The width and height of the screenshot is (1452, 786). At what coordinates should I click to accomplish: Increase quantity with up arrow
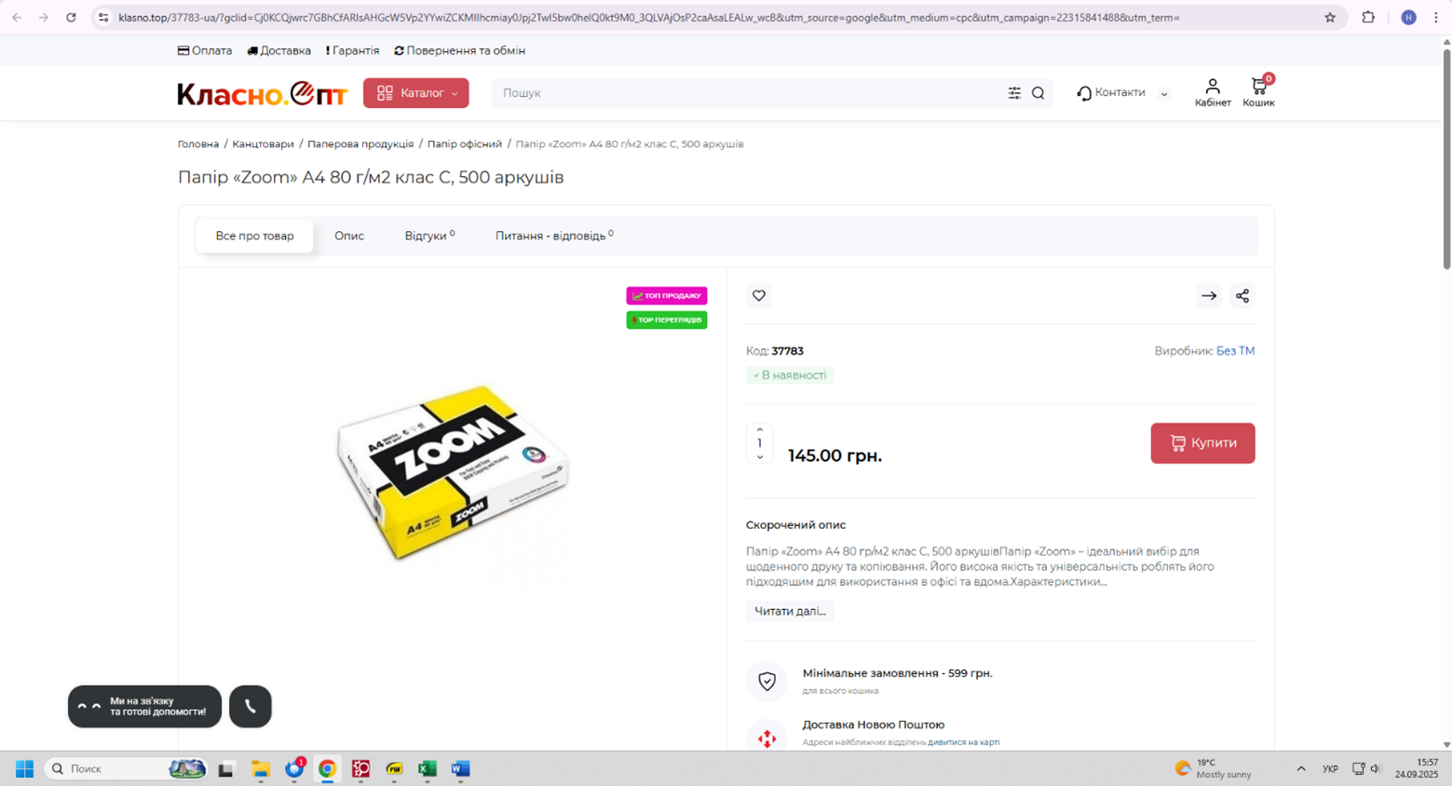point(760,429)
